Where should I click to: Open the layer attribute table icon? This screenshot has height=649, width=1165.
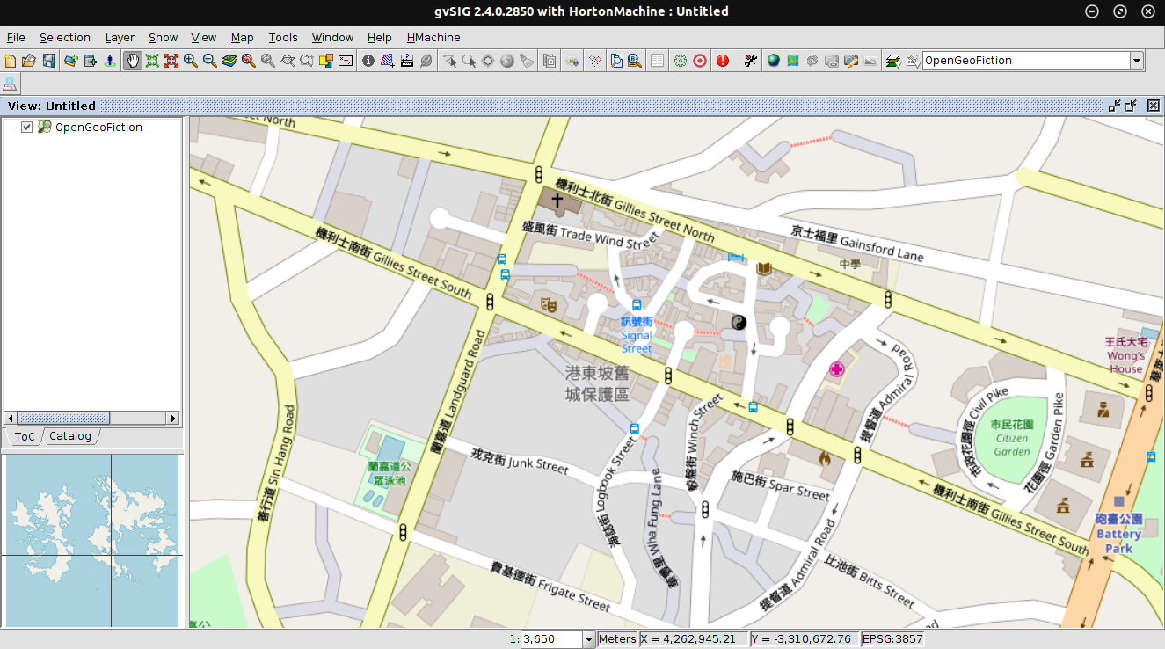[657, 61]
